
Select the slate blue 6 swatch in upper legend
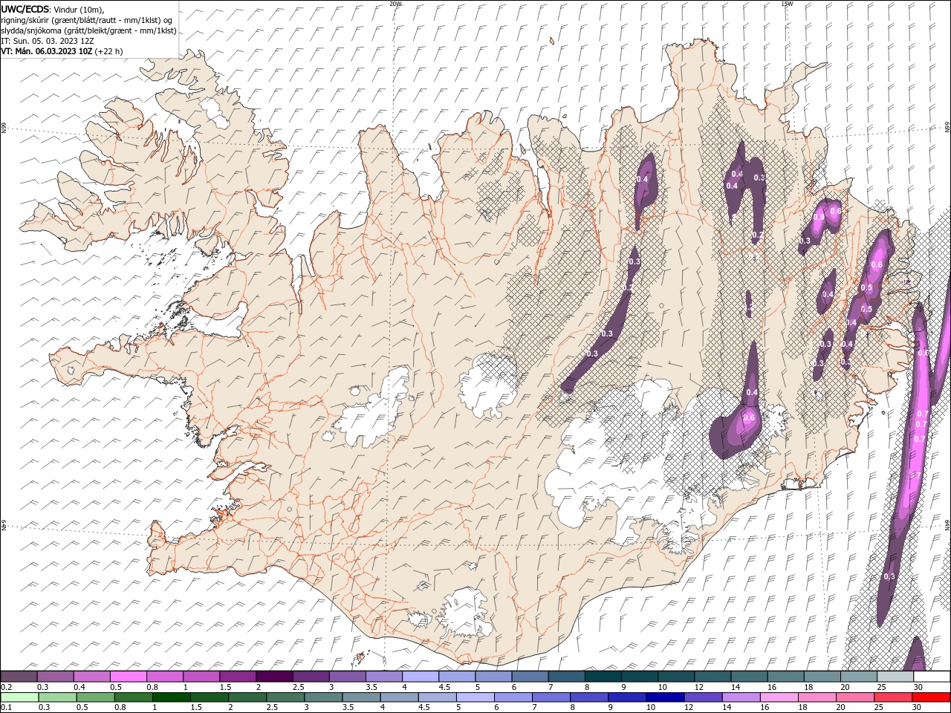click(530, 677)
